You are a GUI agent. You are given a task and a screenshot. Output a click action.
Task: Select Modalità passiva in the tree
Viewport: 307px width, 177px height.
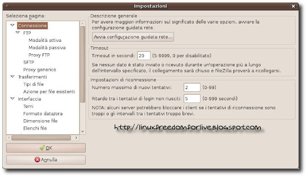point(47,48)
